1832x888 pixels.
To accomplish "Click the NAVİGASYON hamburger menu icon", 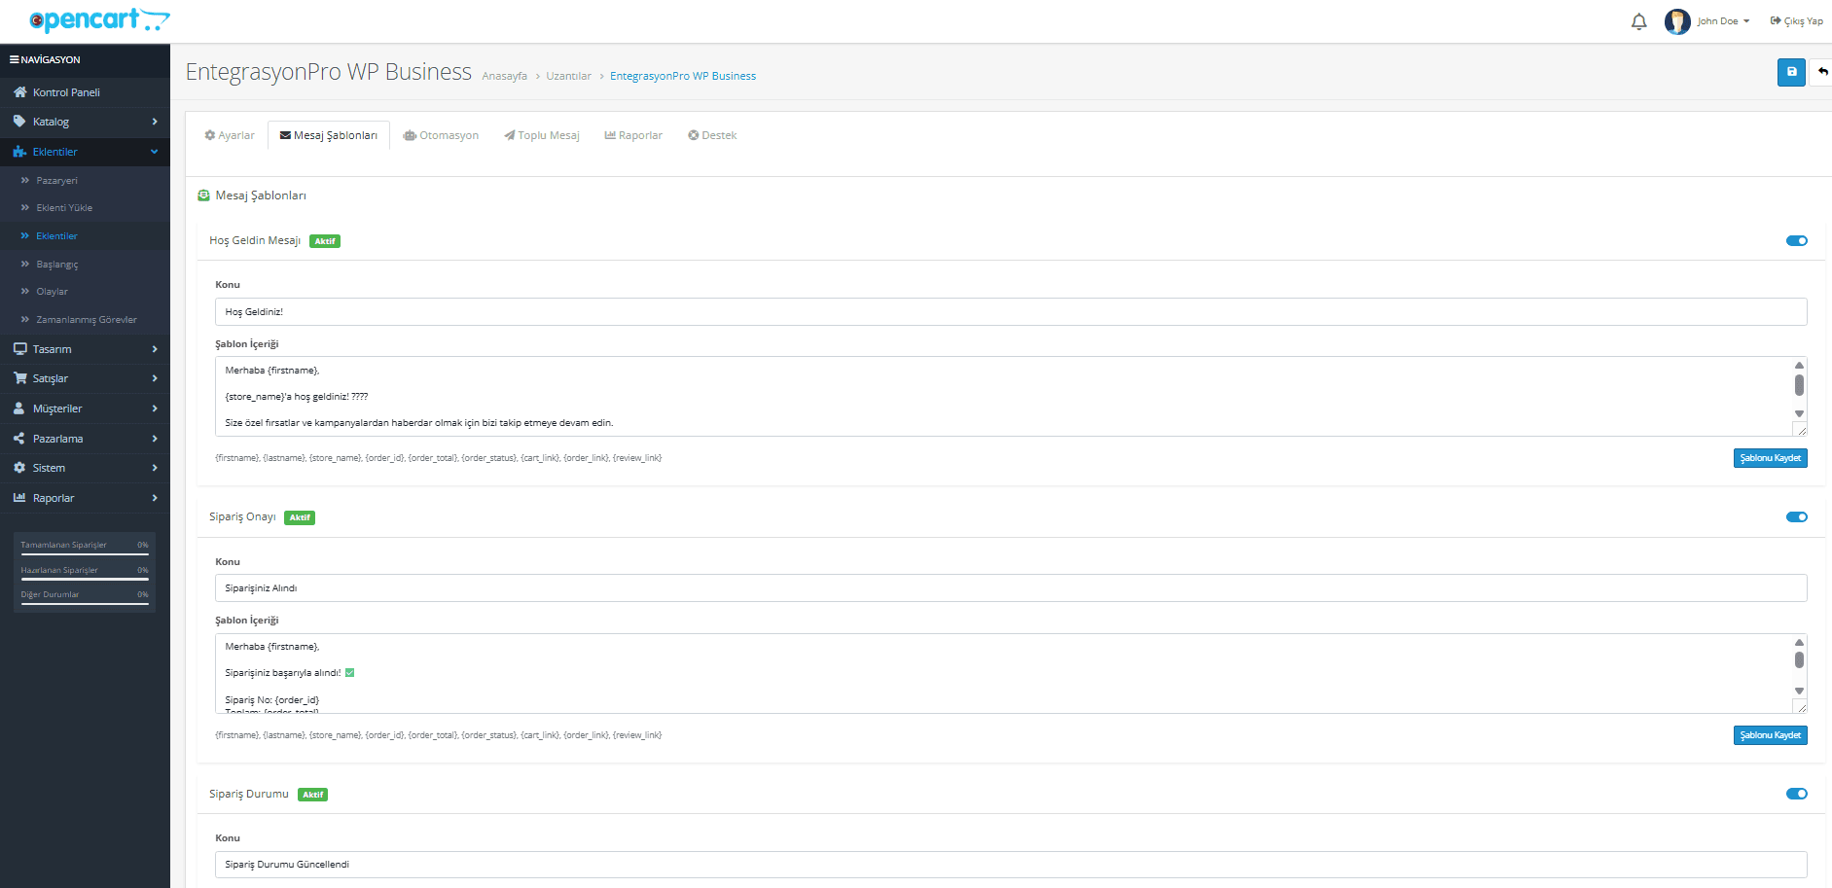I will pos(15,59).
